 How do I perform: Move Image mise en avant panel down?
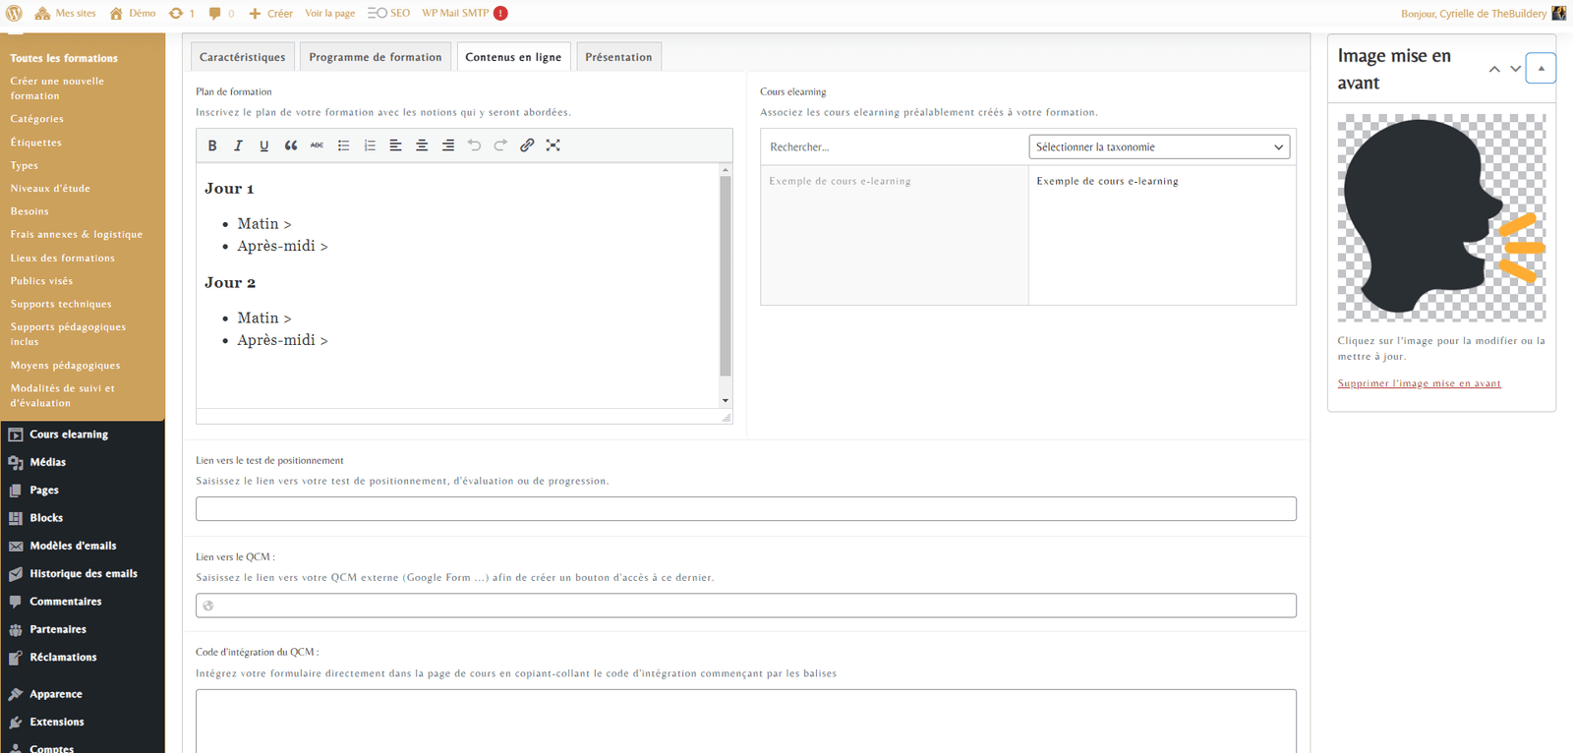[x=1515, y=69]
